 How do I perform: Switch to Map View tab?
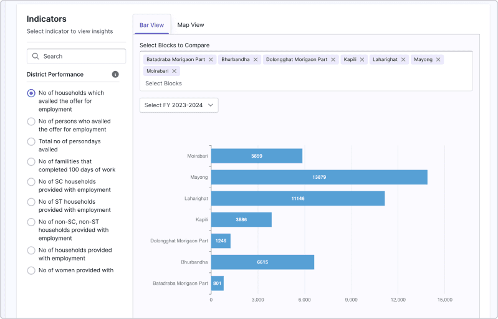click(191, 25)
